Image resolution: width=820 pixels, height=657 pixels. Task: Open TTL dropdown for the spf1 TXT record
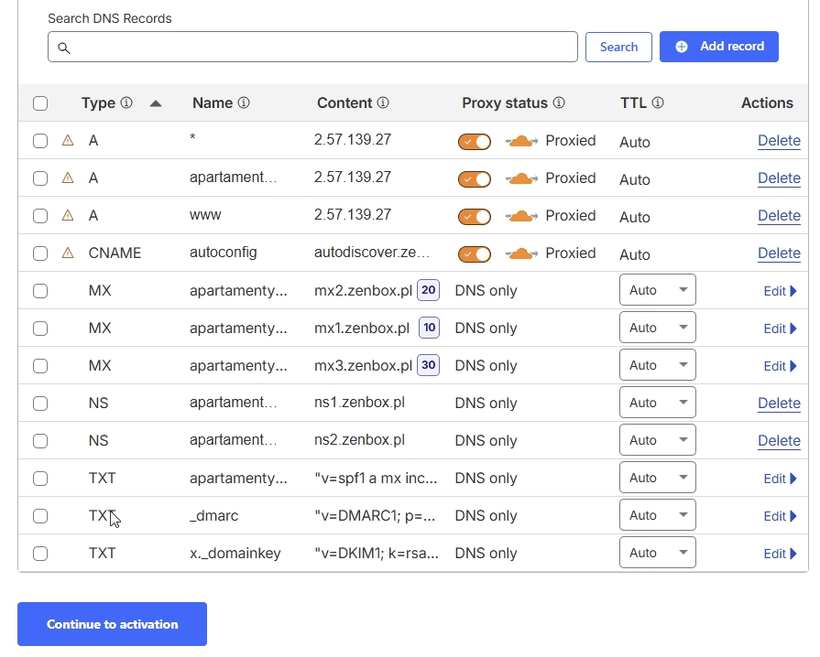pyautogui.click(x=657, y=478)
